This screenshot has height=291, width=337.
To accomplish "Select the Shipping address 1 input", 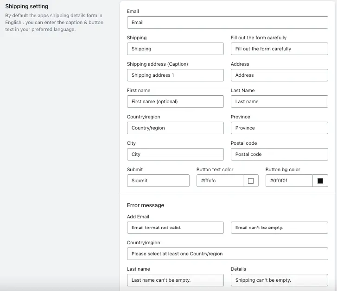I will click(x=175, y=75).
